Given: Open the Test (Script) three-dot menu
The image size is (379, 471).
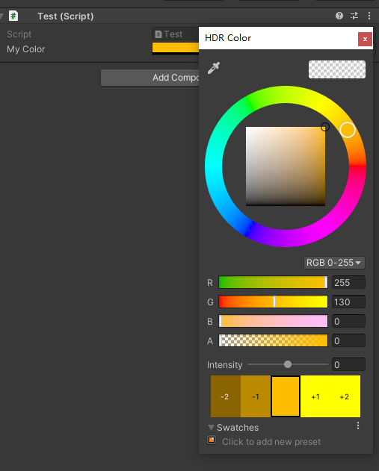Looking at the screenshot, I should click(x=369, y=16).
